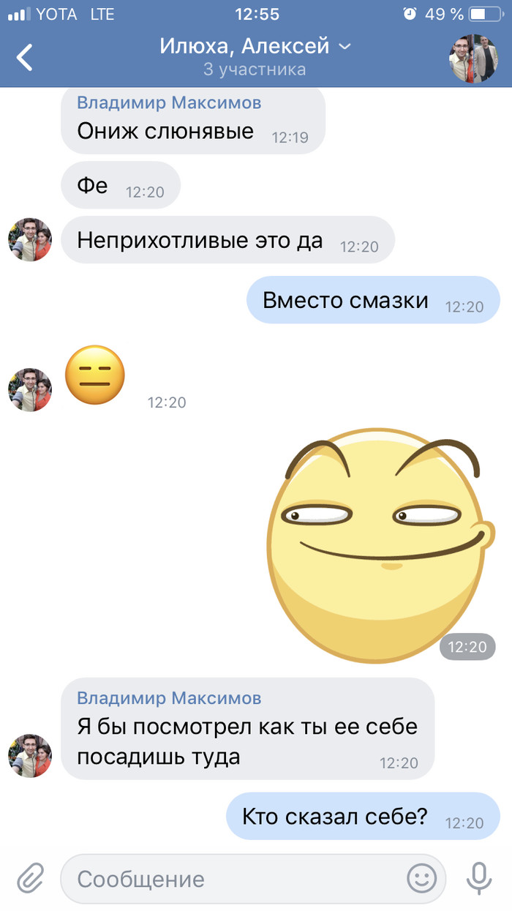Open sender avatar beside Неприхотливые message

point(30,240)
